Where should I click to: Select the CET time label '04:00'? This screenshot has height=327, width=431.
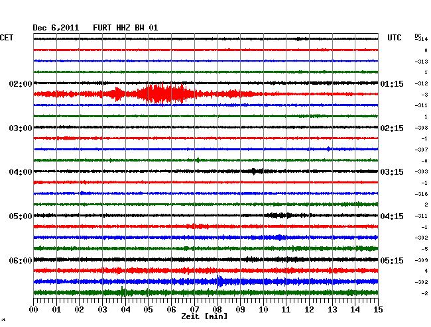pyautogui.click(x=21, y=172)
